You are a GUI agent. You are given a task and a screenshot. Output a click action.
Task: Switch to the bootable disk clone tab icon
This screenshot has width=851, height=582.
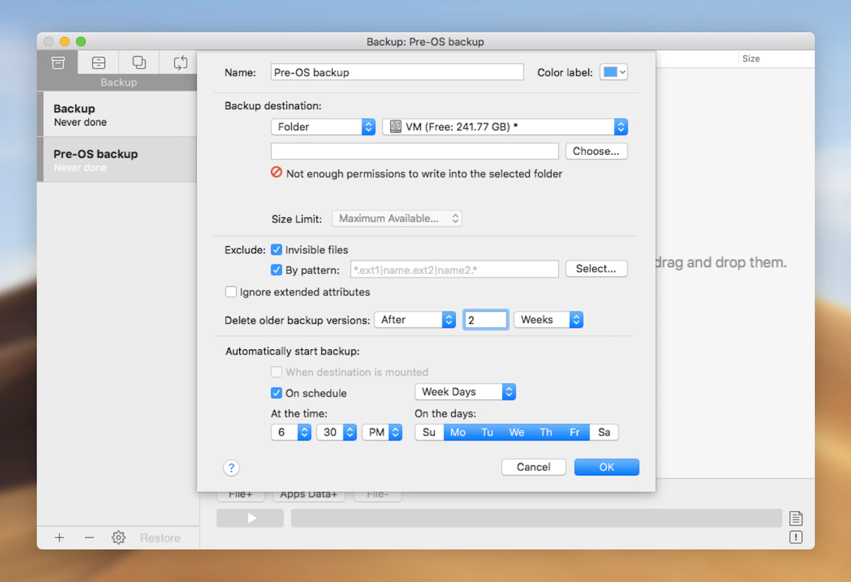(x=99, y=63)
